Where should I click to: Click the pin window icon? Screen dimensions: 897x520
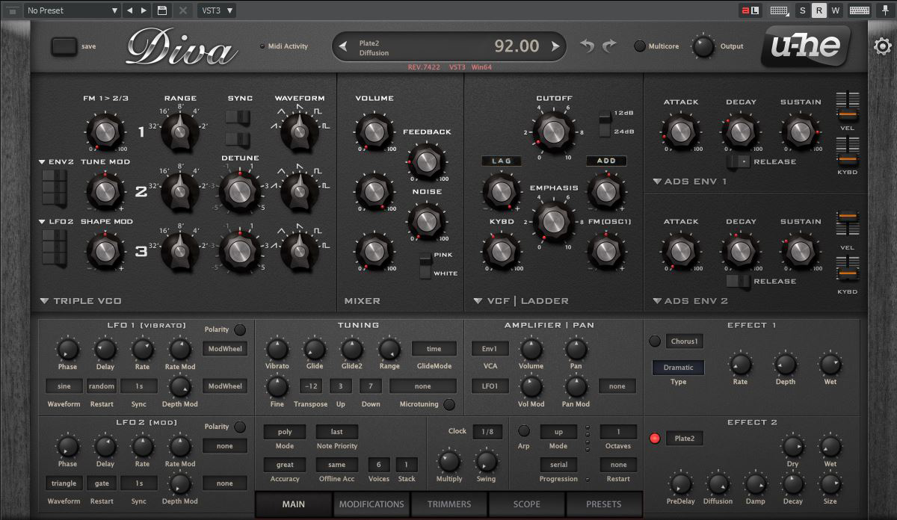pos(885,10)
